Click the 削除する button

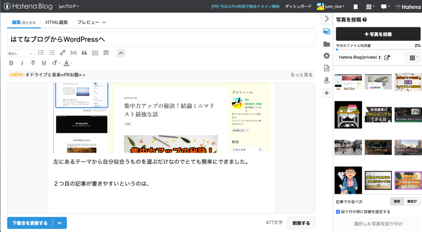[301, 223]
